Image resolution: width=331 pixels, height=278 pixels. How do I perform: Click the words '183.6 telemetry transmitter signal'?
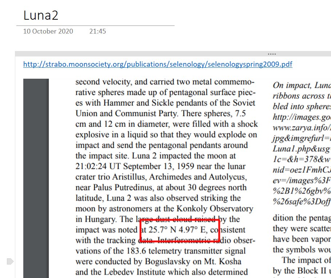tap(186, 251)
